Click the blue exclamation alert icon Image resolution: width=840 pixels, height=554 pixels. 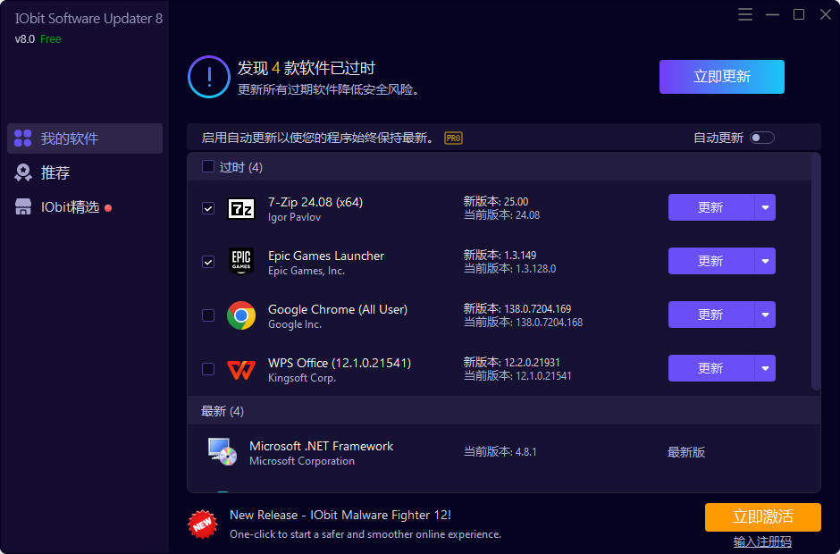209,77
